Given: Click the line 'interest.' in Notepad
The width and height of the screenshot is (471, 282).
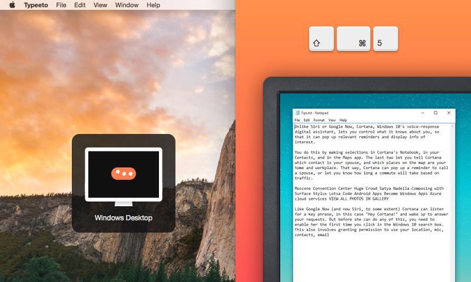Looking at the screenshot, I should [304, 142].
